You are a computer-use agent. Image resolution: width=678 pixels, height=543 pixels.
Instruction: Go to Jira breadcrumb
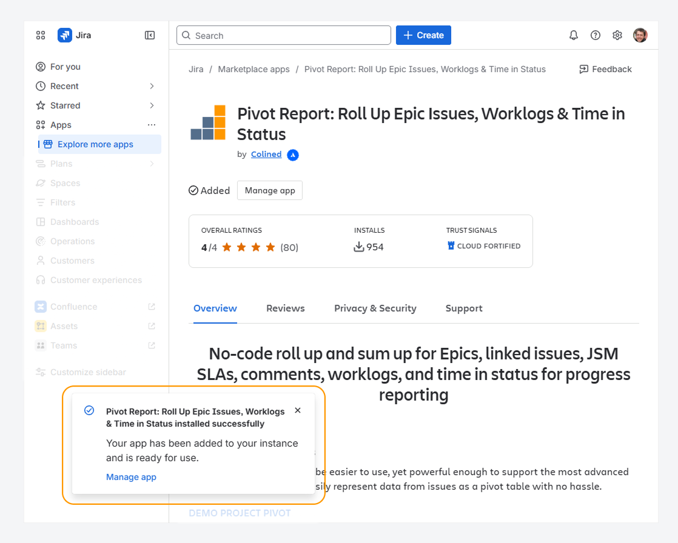(x=196, y=69)
